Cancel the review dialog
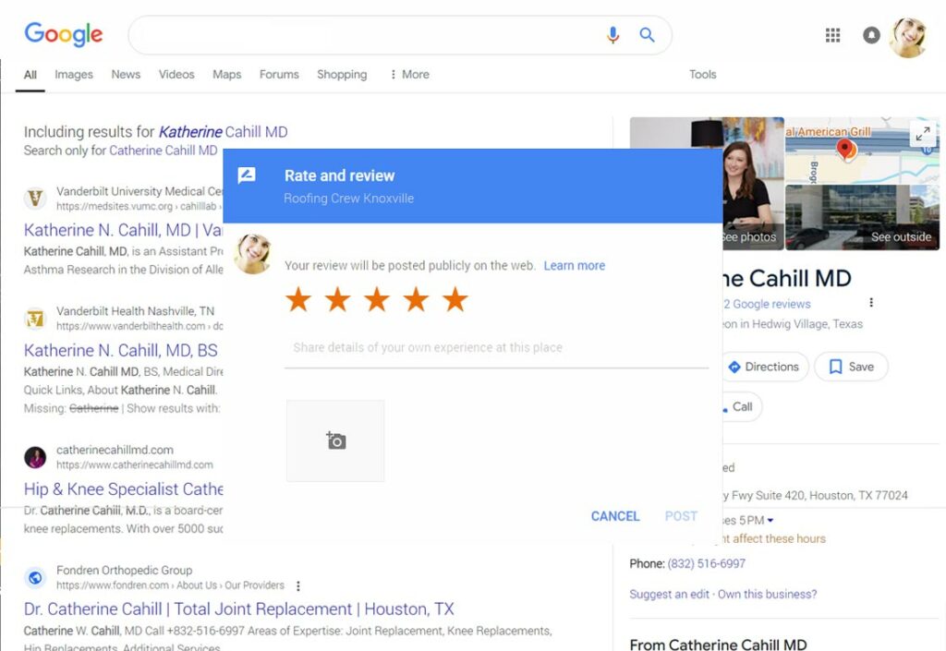946x651 pixels. pos(614,516)
